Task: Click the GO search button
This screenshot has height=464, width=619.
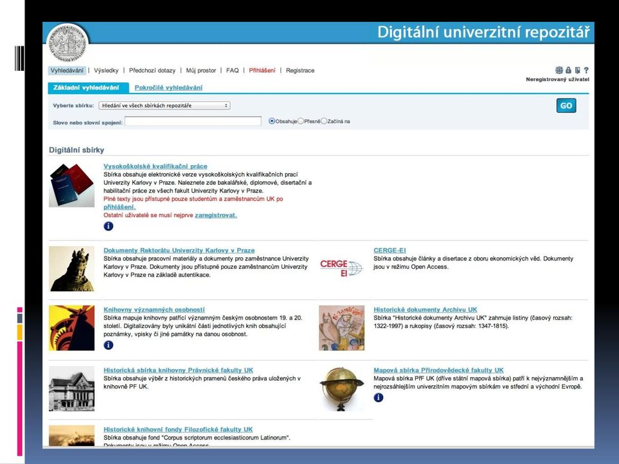Action: point(566,106)
